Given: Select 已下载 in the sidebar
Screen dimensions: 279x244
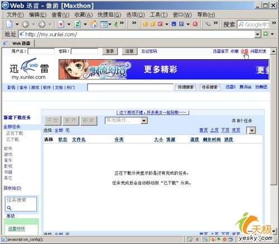Looking at the screenshot, I should coord(12,140).
